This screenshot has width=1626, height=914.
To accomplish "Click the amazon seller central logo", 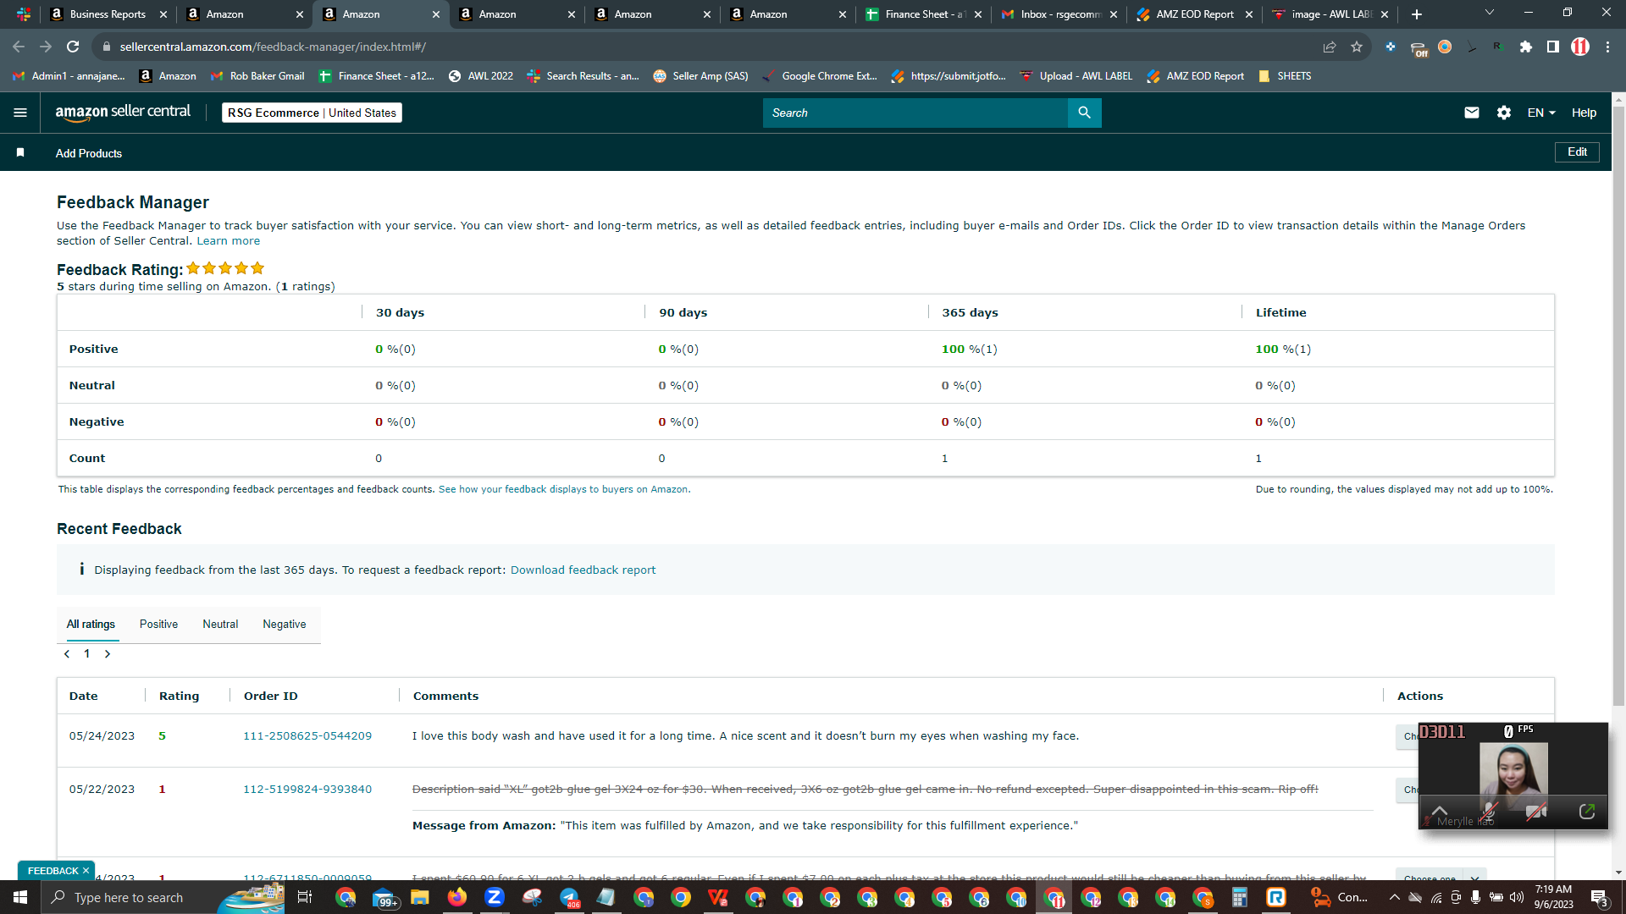I will click(x=123, y=113).
